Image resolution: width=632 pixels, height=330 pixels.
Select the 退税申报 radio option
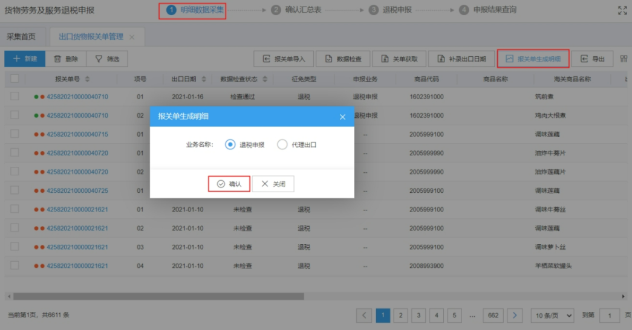230,144
